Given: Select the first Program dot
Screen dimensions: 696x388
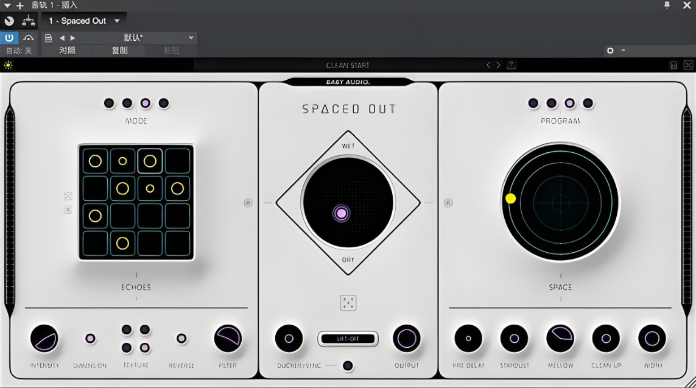Looking at the screenshot, I should point(533,104).
